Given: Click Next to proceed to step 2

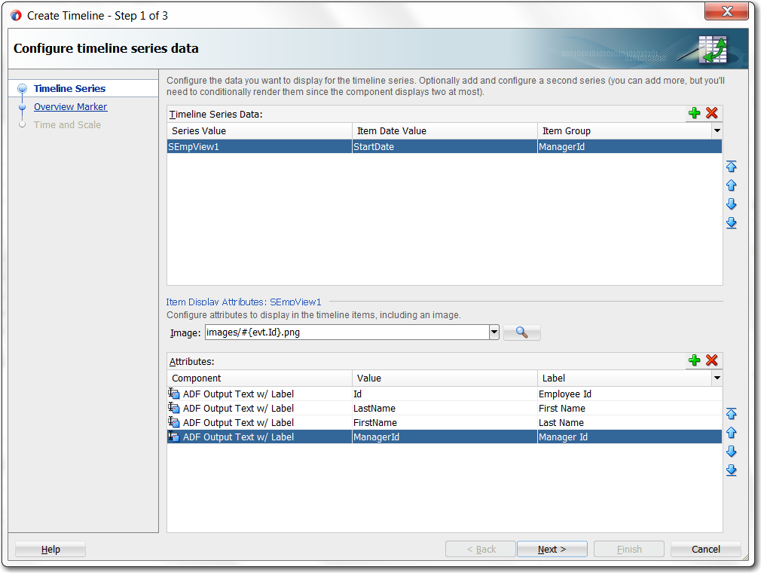Looking at the screenshot, I should [552, 549].
